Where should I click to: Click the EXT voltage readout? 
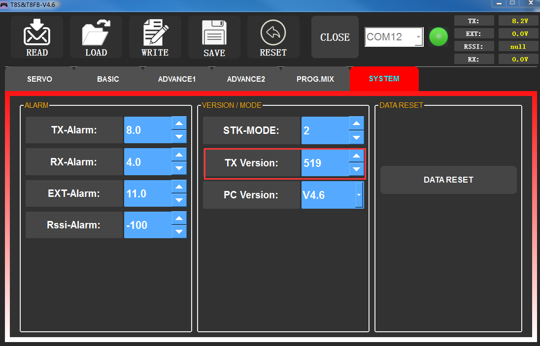(519, 33)
